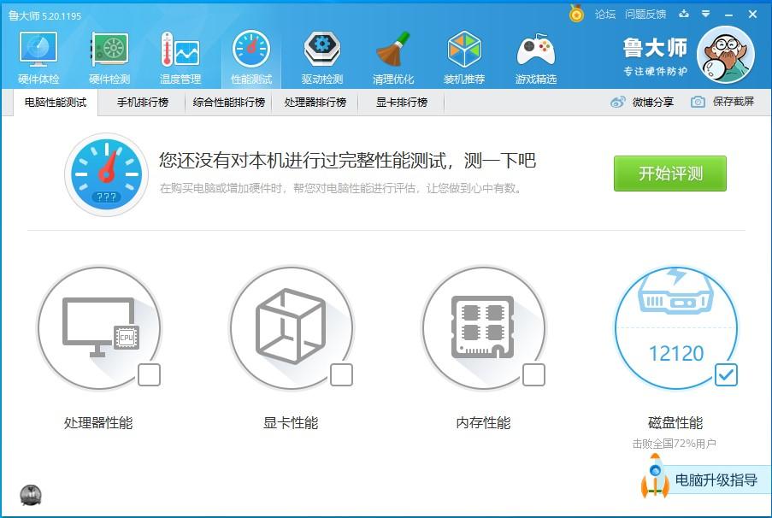
Task: Click the 鲁大师 mascot avatar
Action: click(726, 54)
